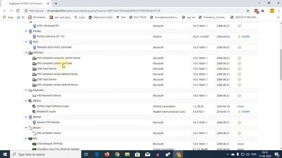282x158 pixels.
Task: Click the 2019-05-14 date for Realtek Audio
Action: pos(223,112)
